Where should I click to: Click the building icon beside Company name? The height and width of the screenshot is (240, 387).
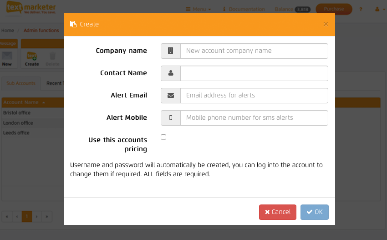click(x=171, y=51)
